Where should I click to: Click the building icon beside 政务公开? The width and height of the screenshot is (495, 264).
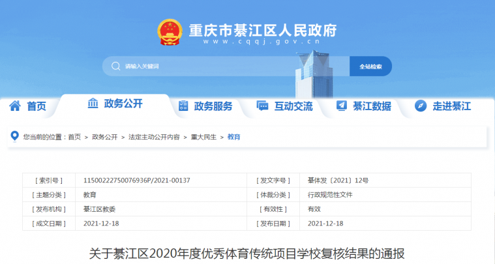(93, 104)
